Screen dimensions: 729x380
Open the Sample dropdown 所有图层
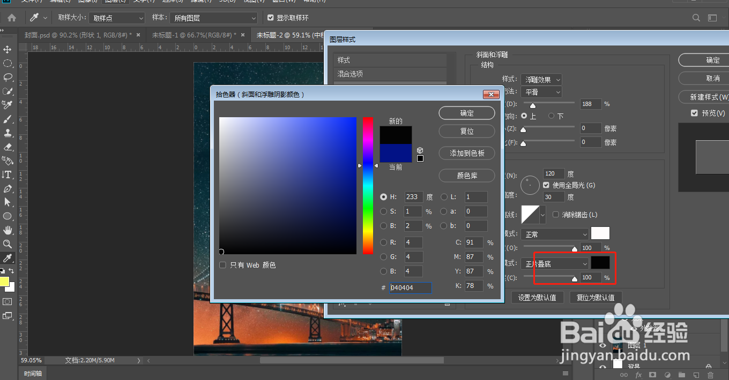(x=214, y=18)
